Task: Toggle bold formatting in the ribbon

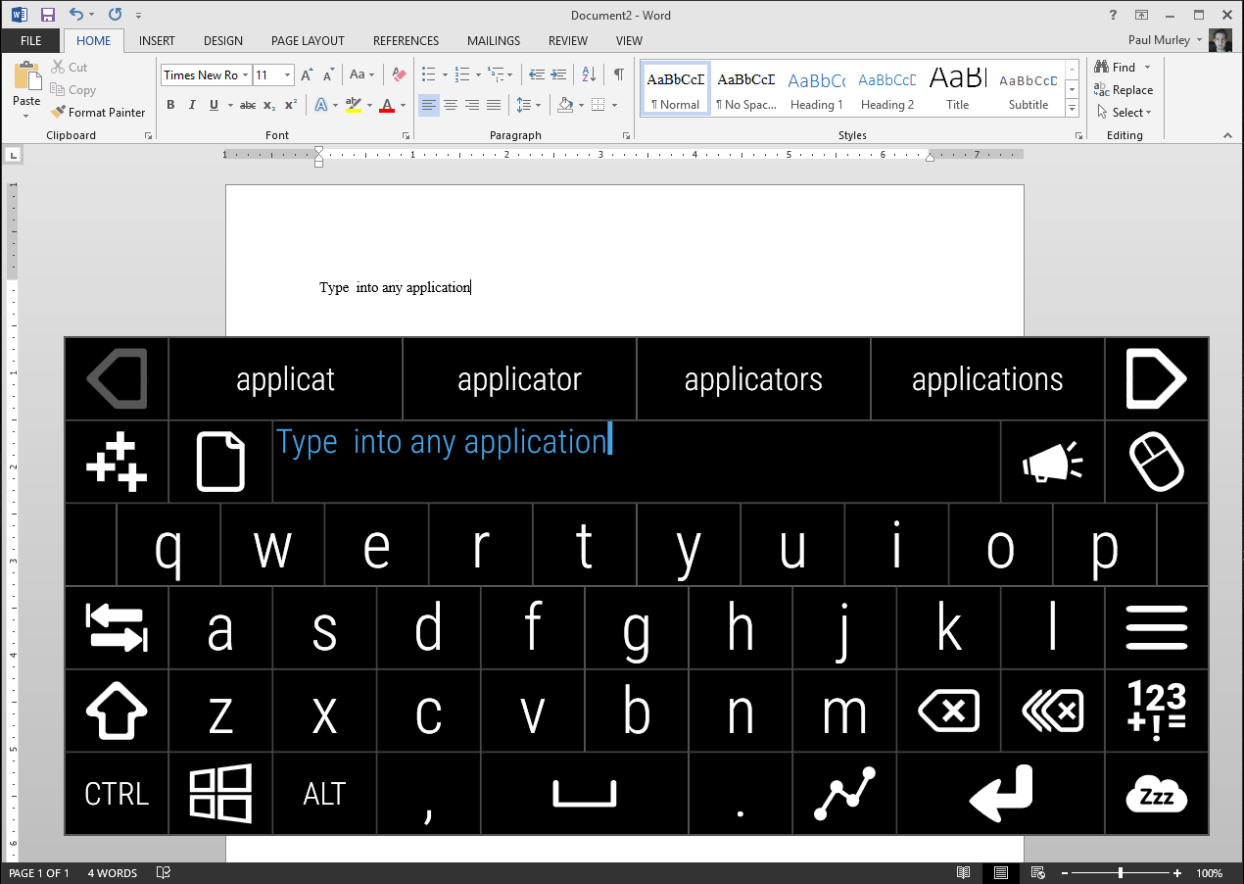Action: coord(170,104)
